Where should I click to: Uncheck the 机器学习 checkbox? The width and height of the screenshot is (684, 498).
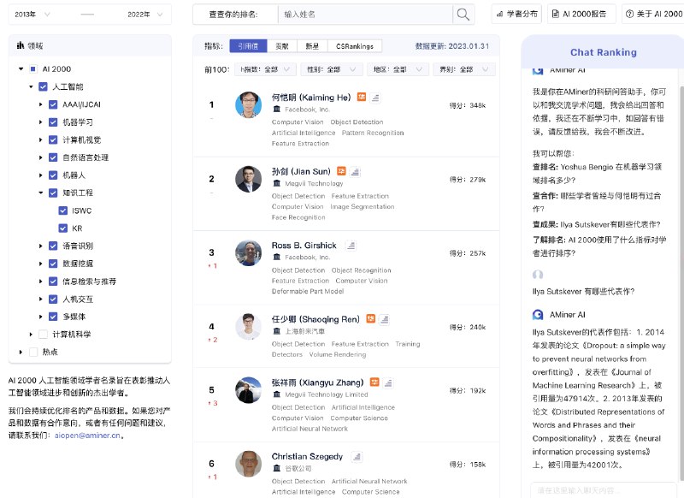coord(53,122)
